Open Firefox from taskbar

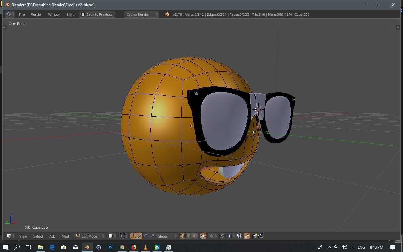[x=134, y=247]
